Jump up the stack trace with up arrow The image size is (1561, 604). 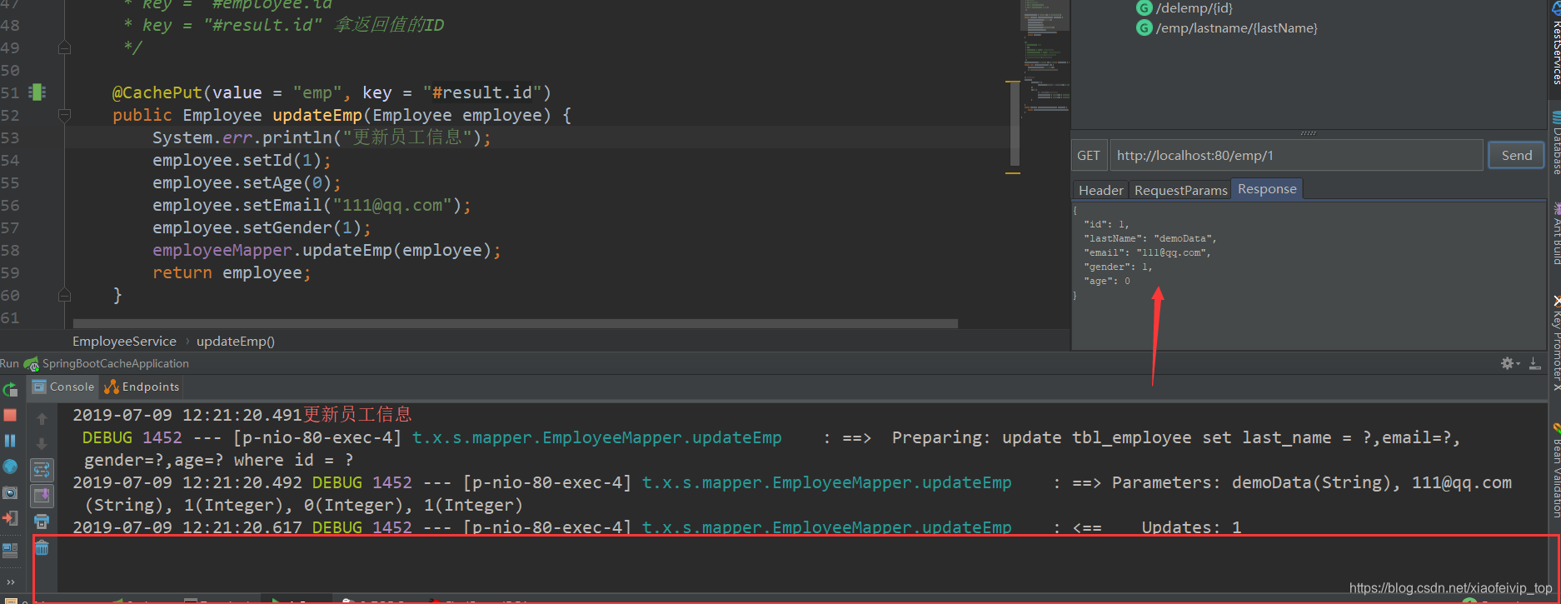coord(42,419)
